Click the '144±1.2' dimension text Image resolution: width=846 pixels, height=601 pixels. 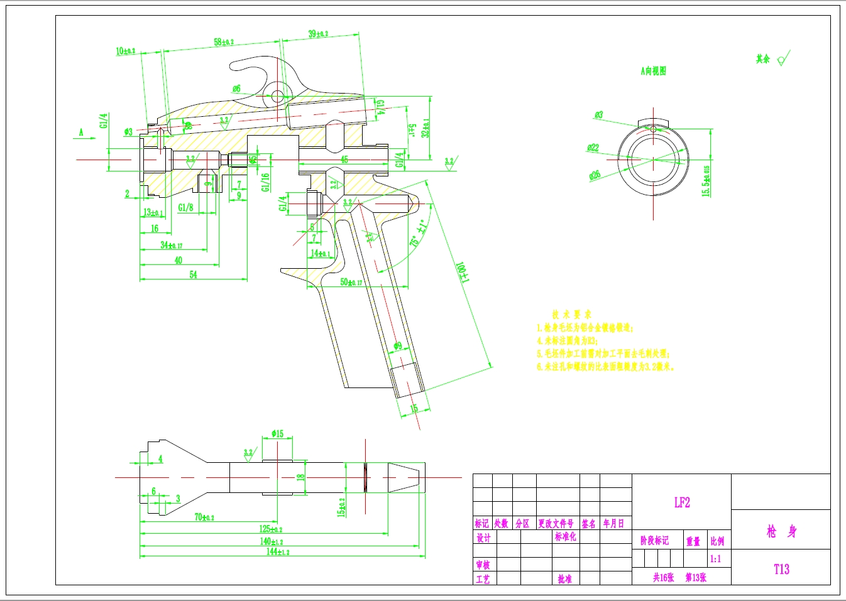pyautogui.click(x=278, y=552)
